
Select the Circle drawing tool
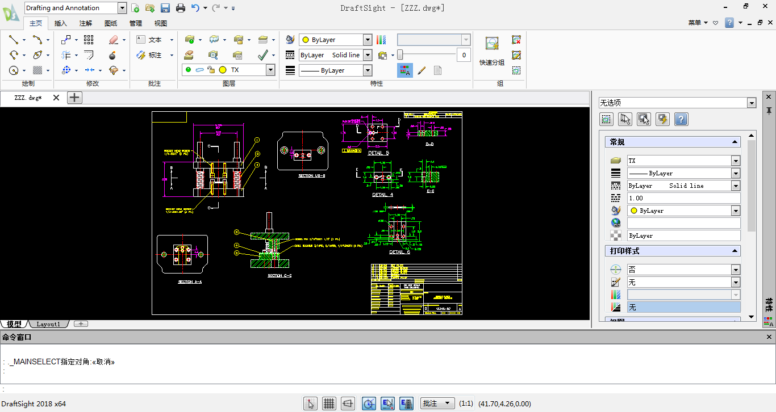point(12,70)
